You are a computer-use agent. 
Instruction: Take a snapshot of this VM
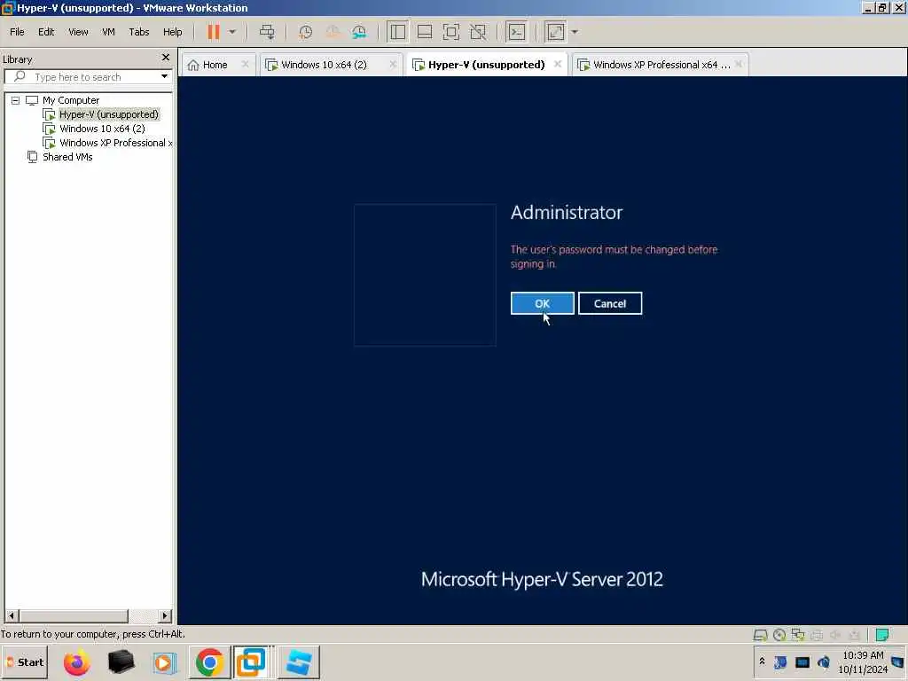[305, 32]
